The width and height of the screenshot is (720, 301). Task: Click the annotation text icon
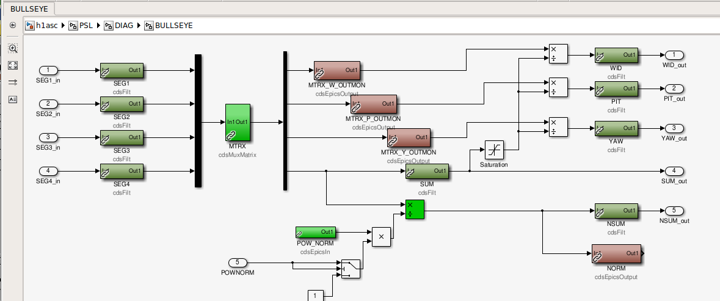tap(13, 99)
